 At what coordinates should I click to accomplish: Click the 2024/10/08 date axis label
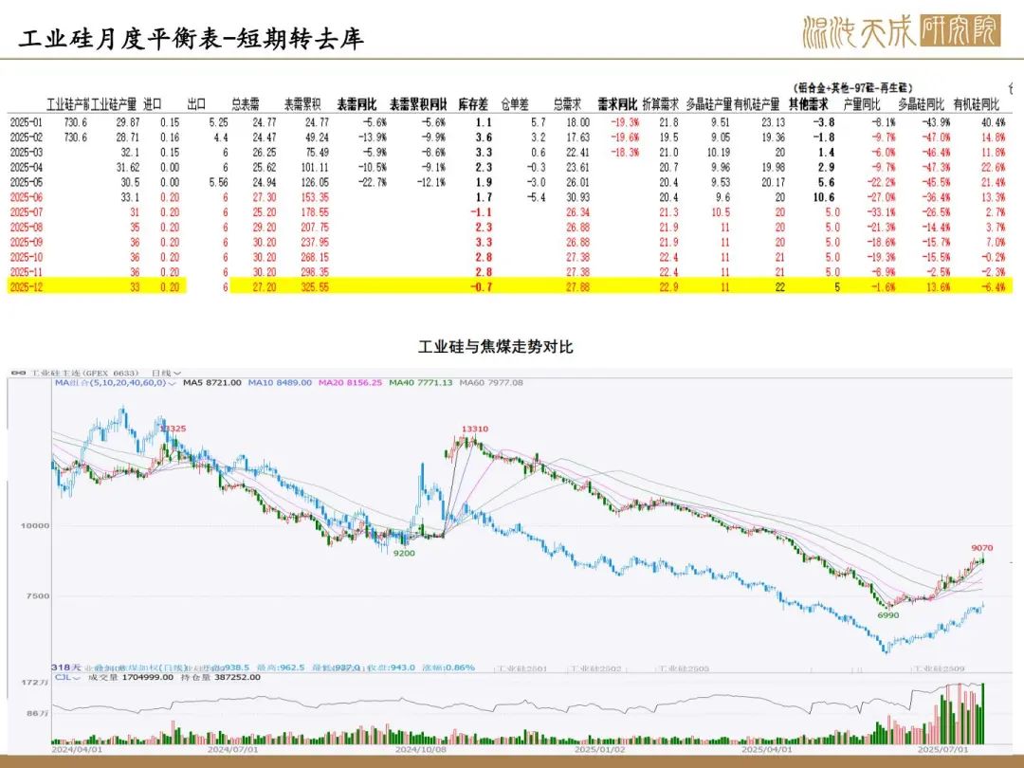pos(421,749)
